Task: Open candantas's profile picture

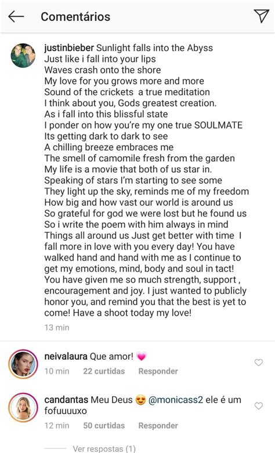Action: click(23, 407)
